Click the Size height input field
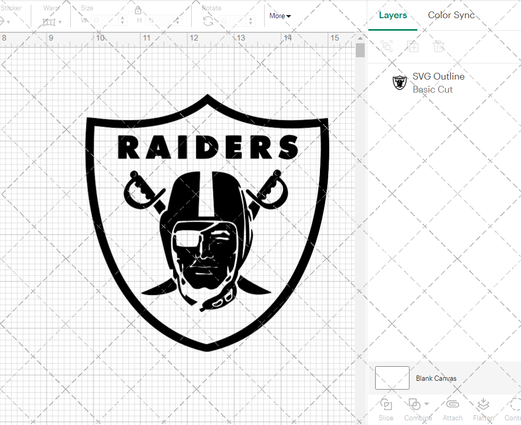The width and height of the screenshot is (521, 425). (x=159, y=21)
